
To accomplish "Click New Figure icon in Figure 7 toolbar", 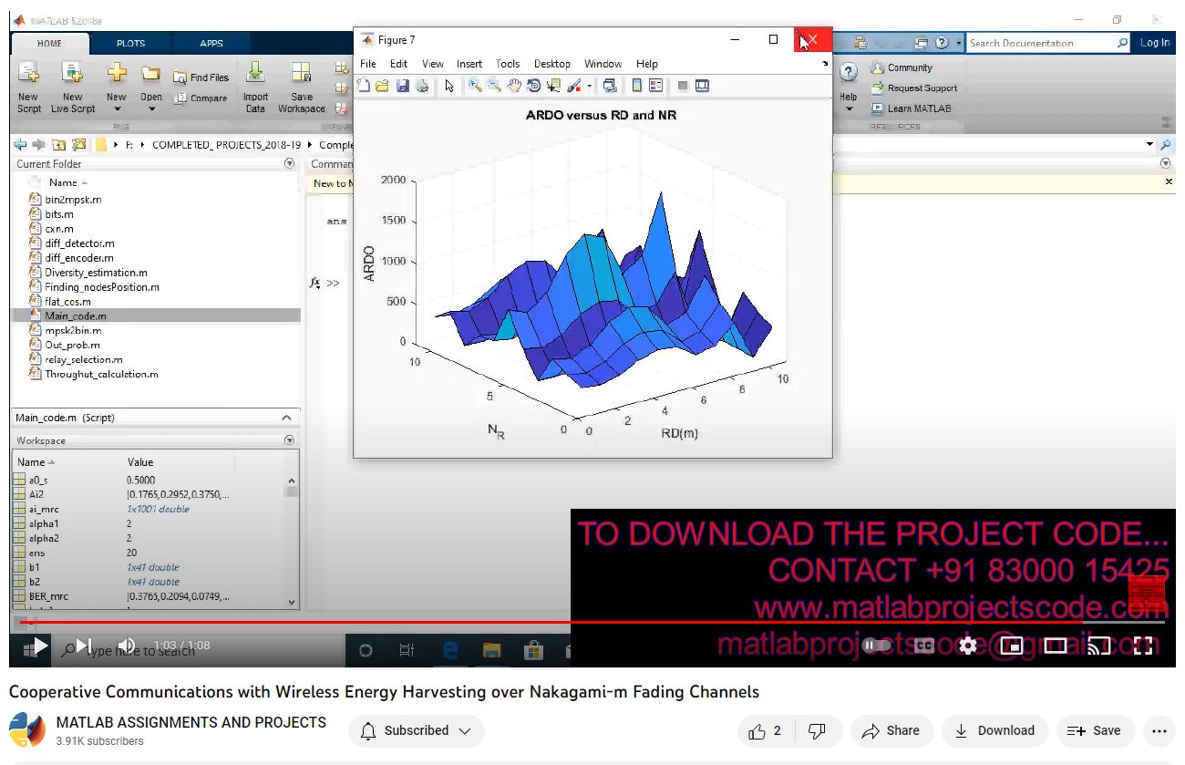I will [365, 86].
